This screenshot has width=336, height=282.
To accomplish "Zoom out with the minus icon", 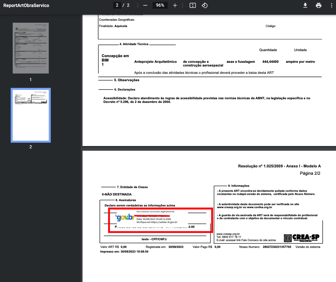I will 145,5.
